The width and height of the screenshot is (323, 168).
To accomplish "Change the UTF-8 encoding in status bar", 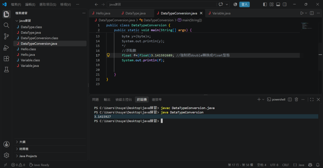I will (x=274, y=165).
